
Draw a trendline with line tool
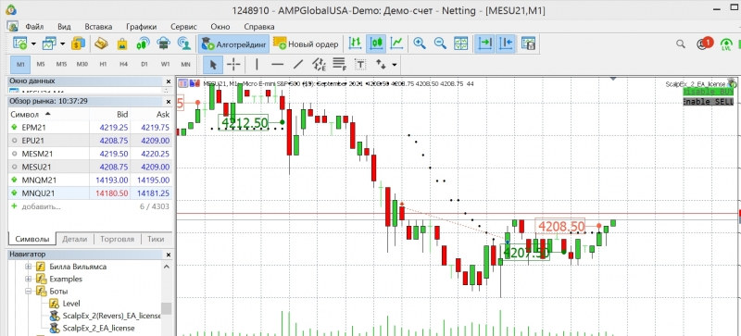point(298,65)
